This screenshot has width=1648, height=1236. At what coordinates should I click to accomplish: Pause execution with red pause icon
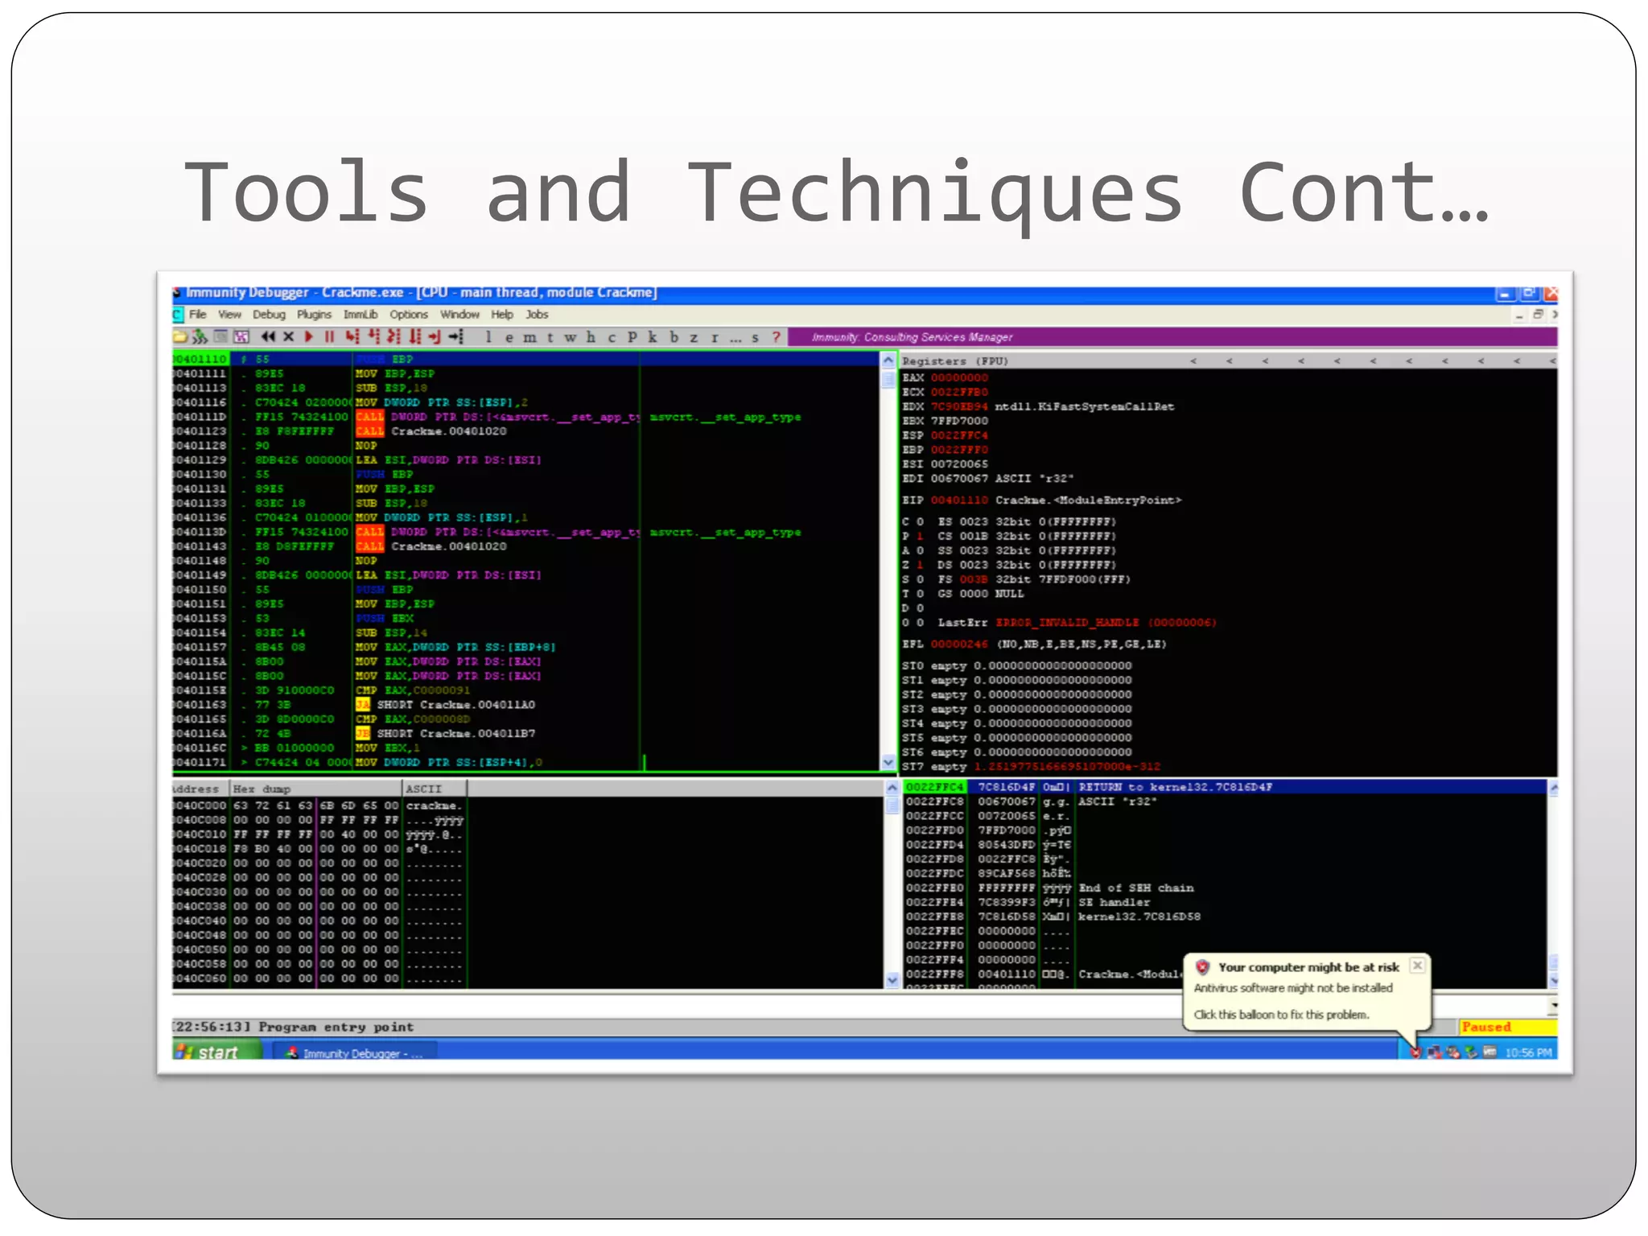[x=329, y=337]
